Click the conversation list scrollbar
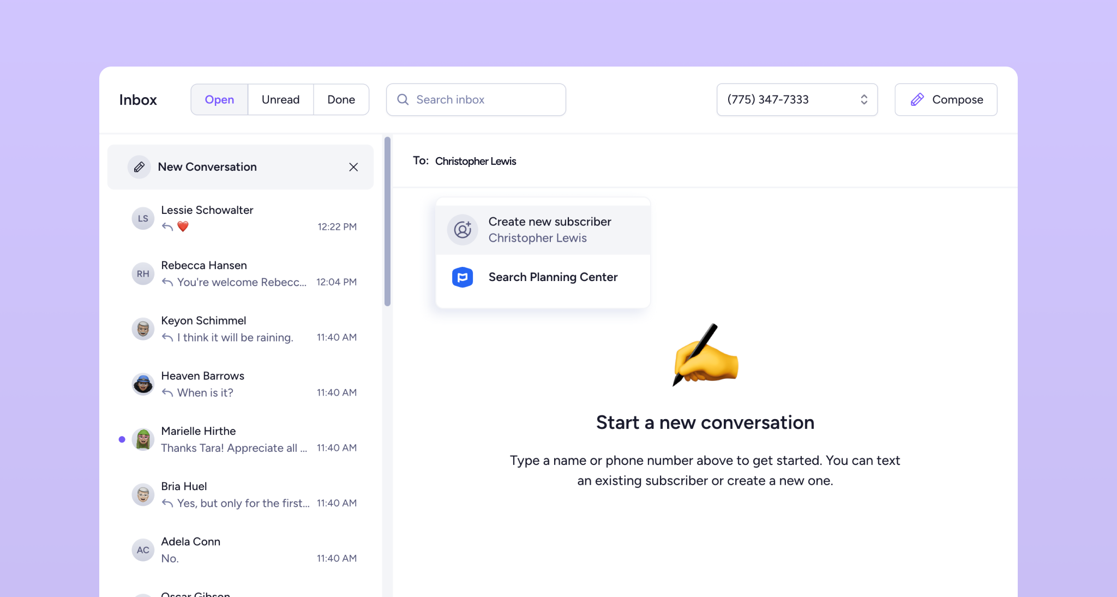Image resolution: width=1117 pixels, height=597 pixels. click(x=387, y=222)
